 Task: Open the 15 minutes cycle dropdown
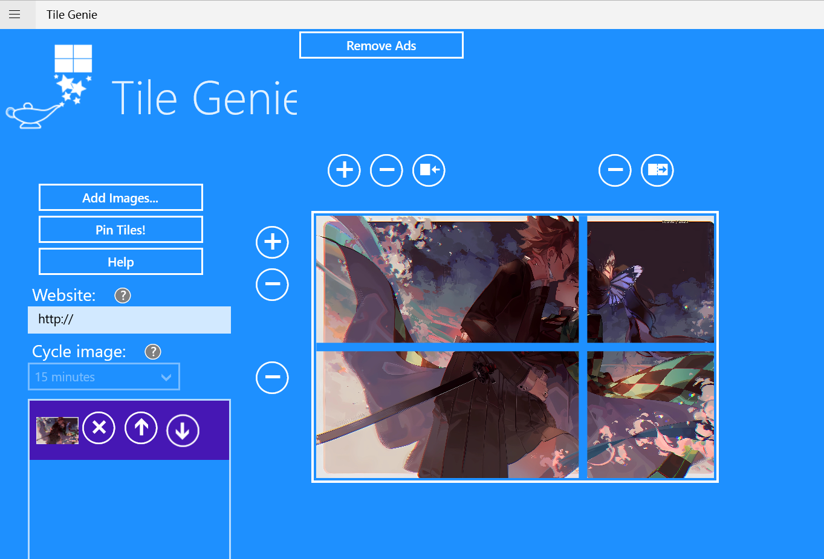(104, 376)
